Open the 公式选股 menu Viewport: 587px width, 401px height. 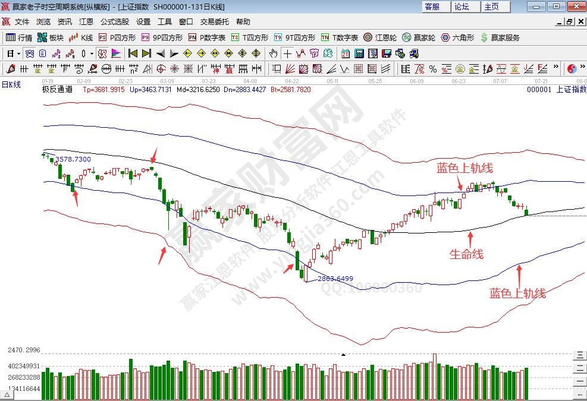114,21
